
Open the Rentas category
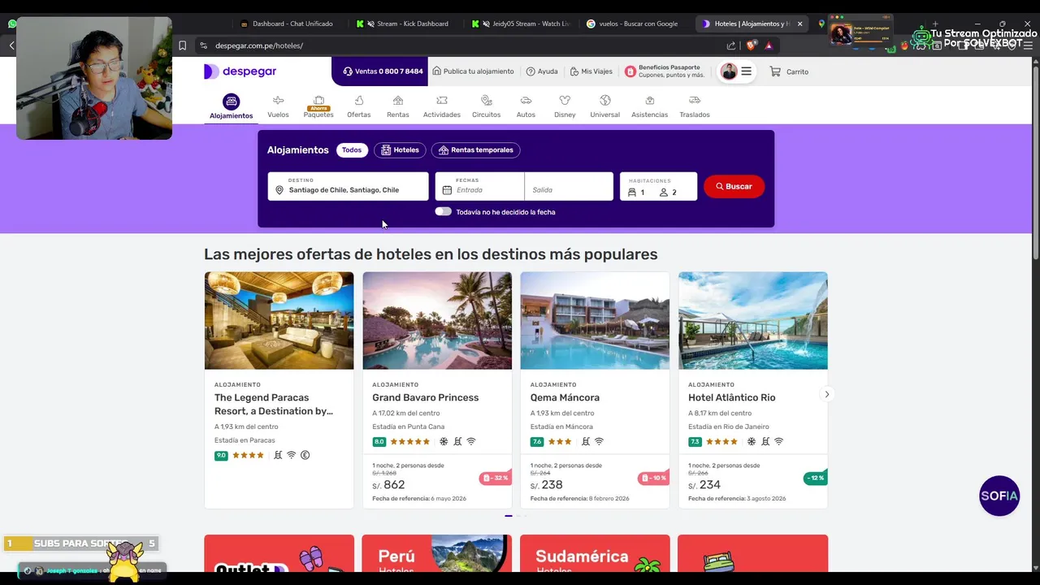[x=398, y=106]
